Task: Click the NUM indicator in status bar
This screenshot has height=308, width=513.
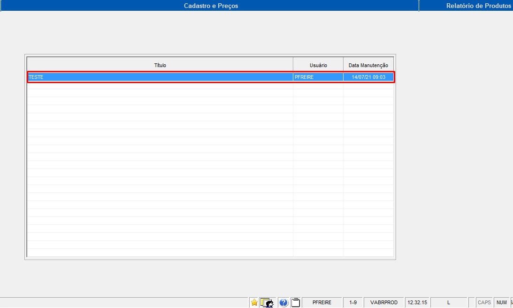Action: click(501, 302)
